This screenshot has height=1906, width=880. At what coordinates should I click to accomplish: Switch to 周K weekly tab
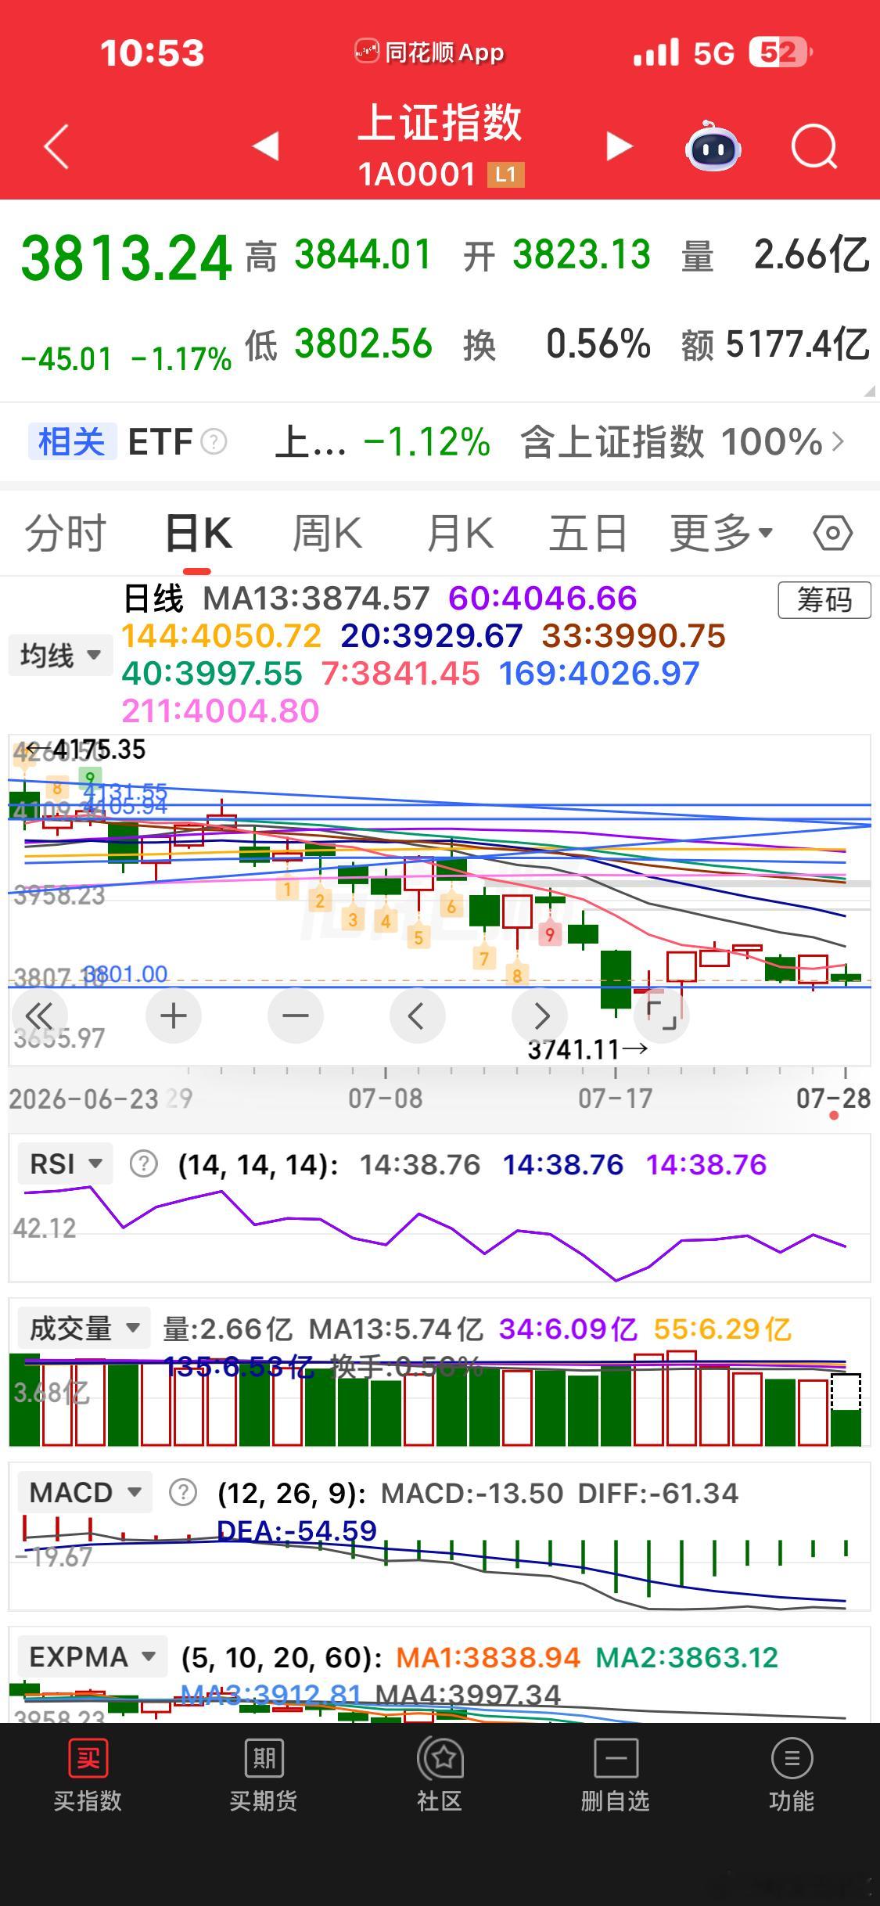point(327,534)
